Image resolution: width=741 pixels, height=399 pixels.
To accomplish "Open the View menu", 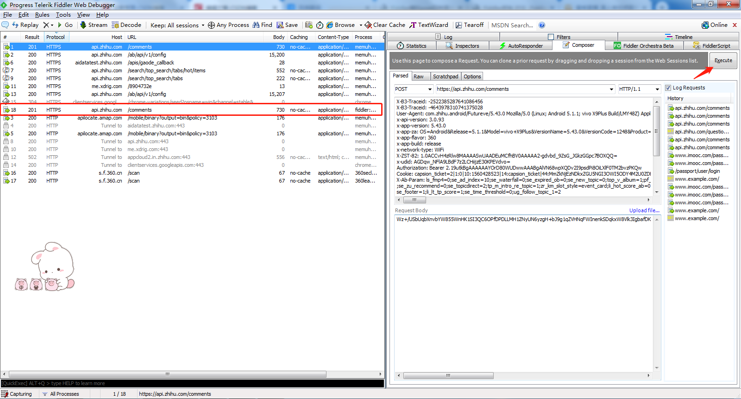I will (83, 15).
